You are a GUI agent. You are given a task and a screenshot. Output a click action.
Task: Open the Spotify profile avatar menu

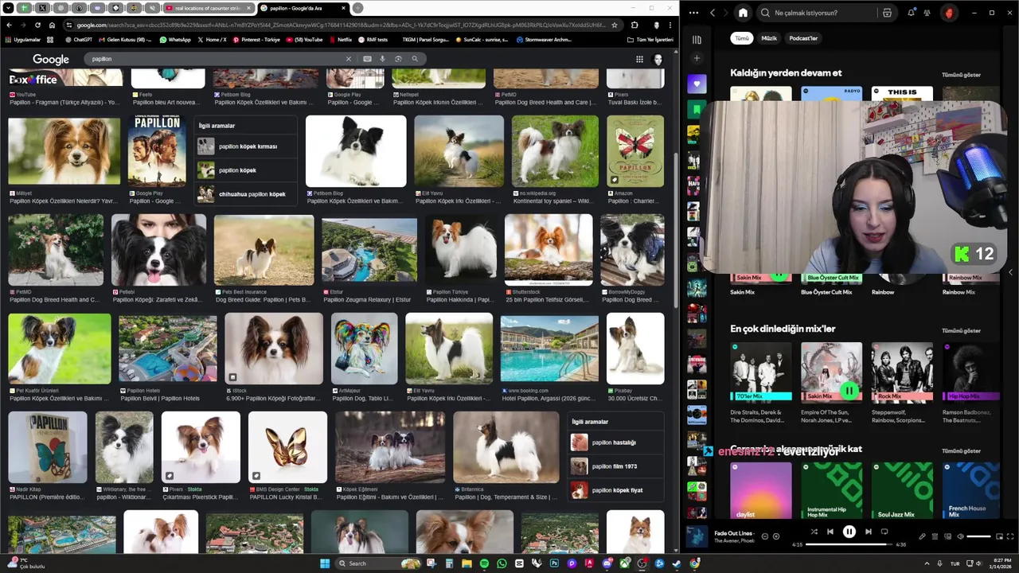949,13
